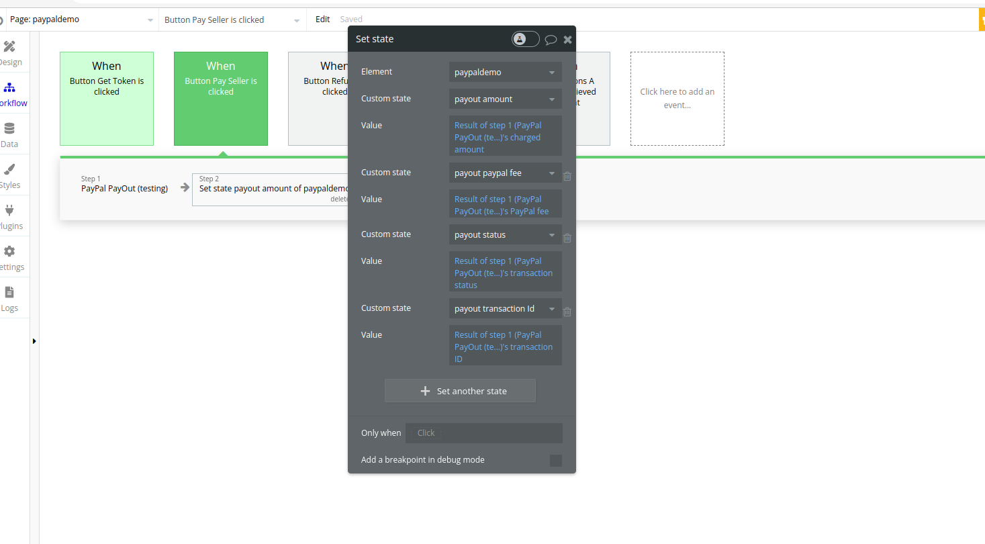Viewport: 985px width, 544px height.
Task: Delete the payout paypal fee state
Action: click(x=567, y=176)
